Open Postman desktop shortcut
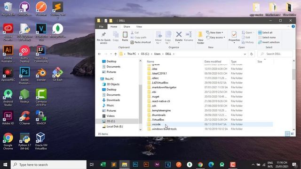 tap(41, 8)
